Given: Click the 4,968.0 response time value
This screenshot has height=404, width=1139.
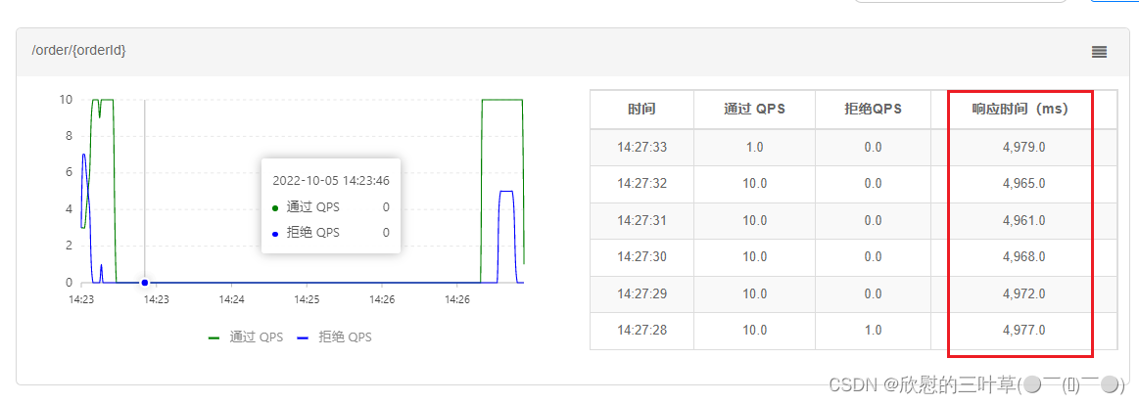Looking at the screenshot, I should [x=1024, y=256].
